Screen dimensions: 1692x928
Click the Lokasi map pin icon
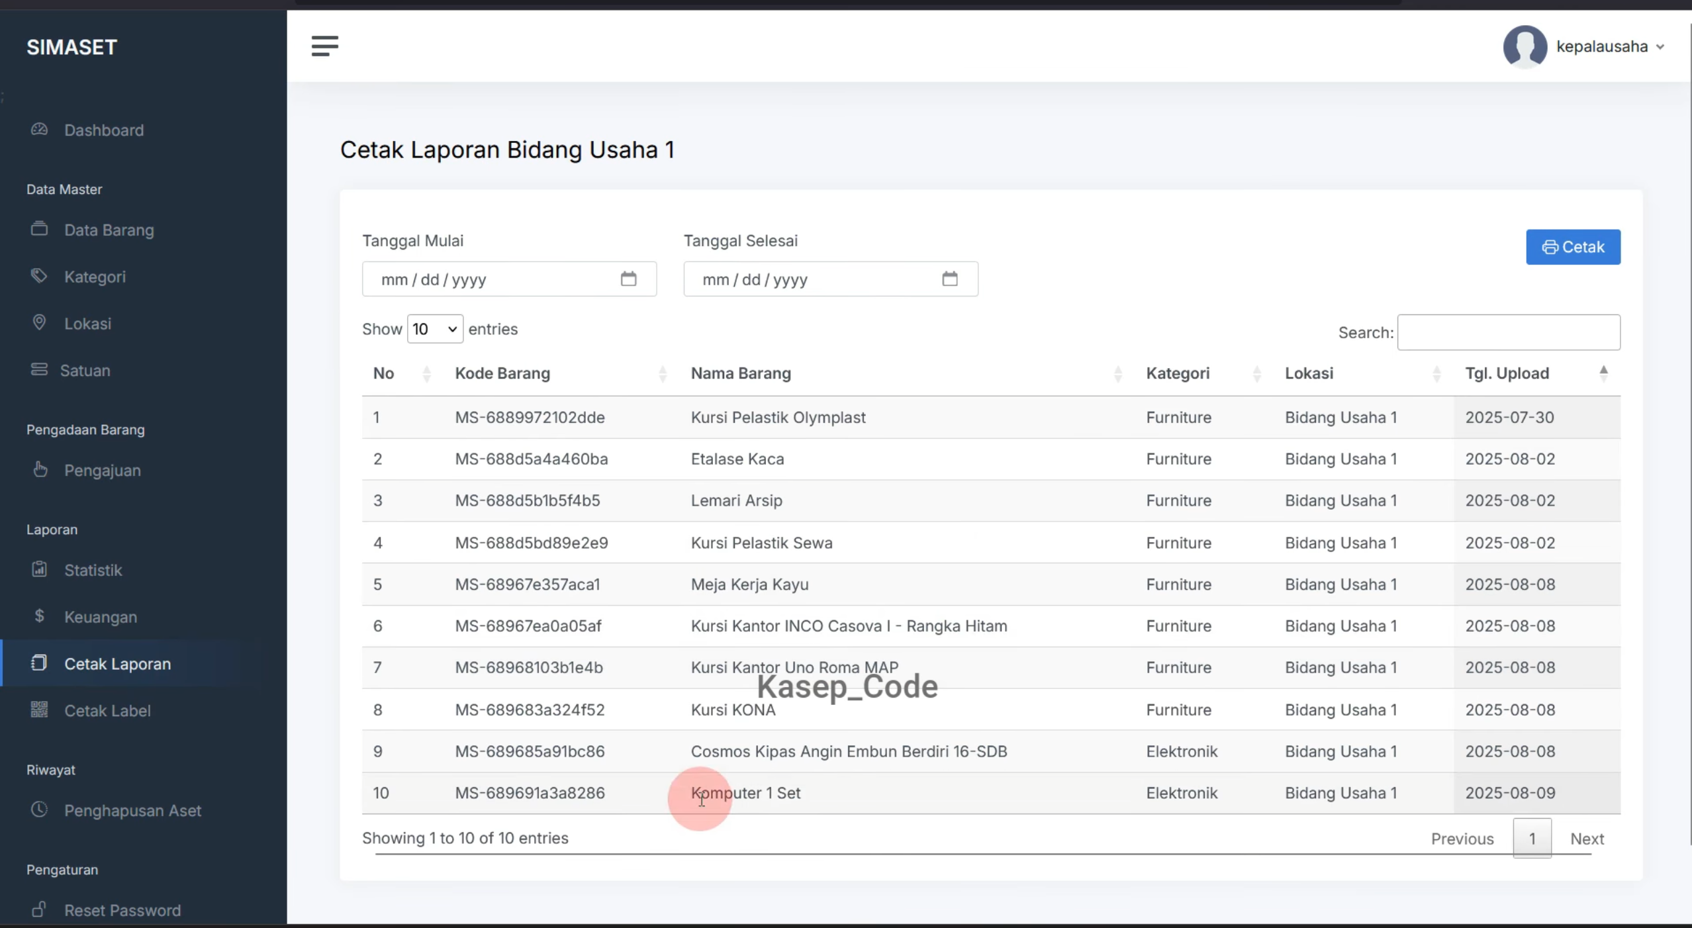pyautogui.click(x=39, y=322)
